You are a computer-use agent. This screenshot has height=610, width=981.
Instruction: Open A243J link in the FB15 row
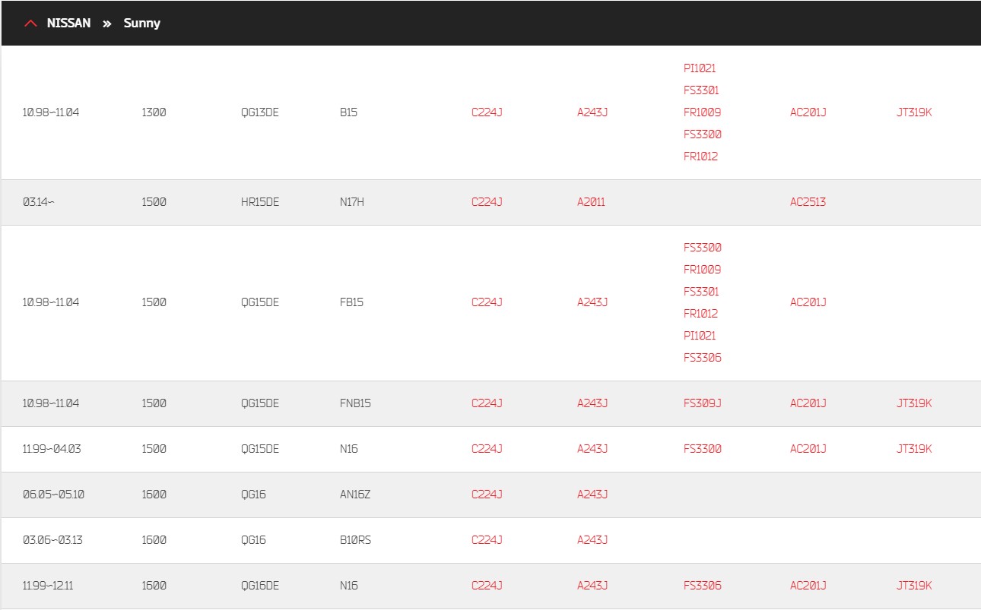tap(592, 302)
